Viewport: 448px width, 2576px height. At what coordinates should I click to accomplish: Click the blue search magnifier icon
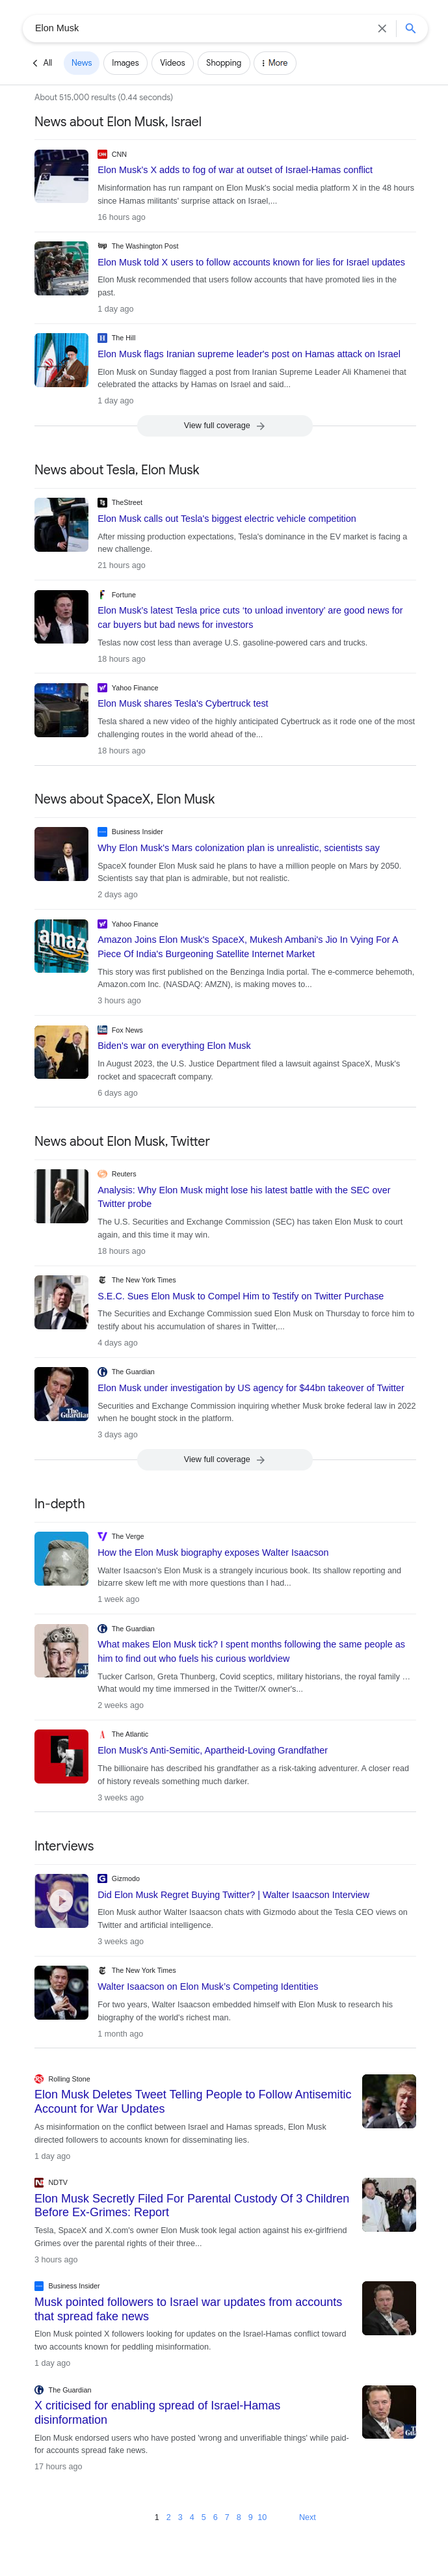click(410, 29)
